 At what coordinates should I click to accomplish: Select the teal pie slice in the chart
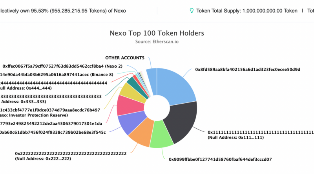pyautogui.click(x=131, y=81)
